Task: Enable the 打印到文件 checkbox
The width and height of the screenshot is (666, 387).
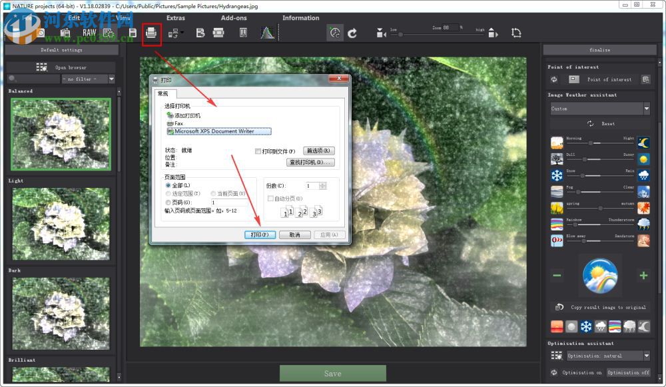Action: point(259,151)
